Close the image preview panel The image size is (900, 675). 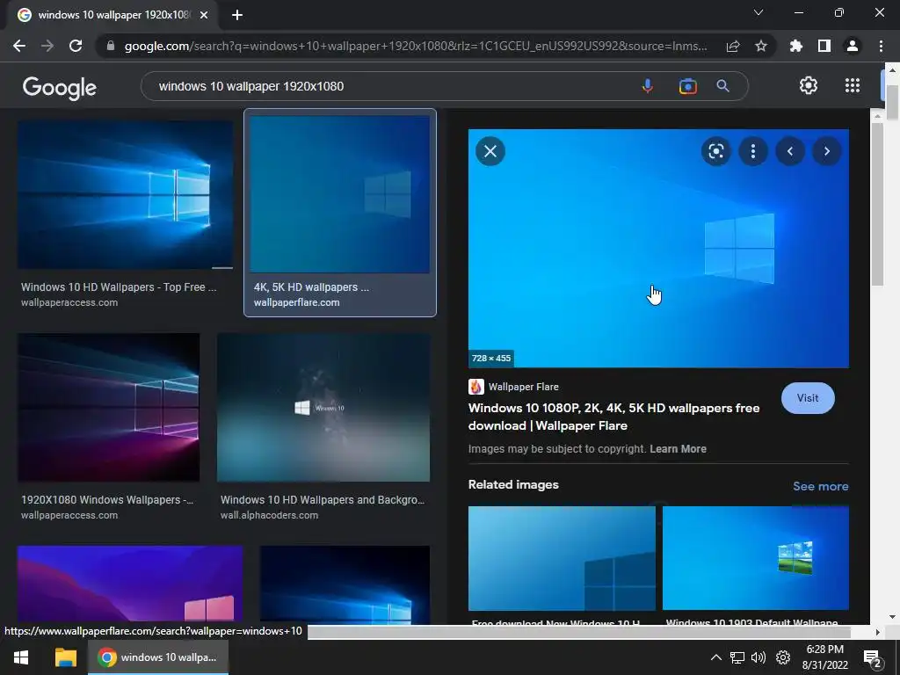tap(490, 151)
